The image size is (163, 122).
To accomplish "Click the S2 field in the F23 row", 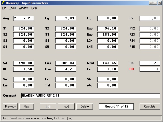I will pyautogui.click(x=23, y=35).
